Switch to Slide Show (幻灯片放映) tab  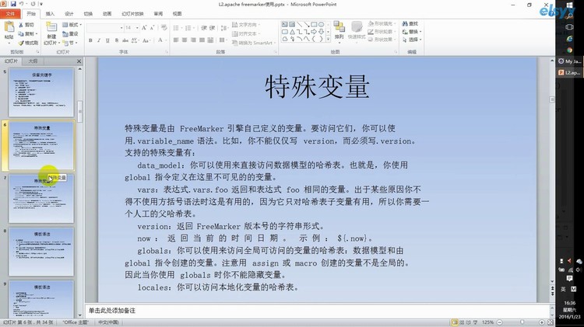(132, 14)
